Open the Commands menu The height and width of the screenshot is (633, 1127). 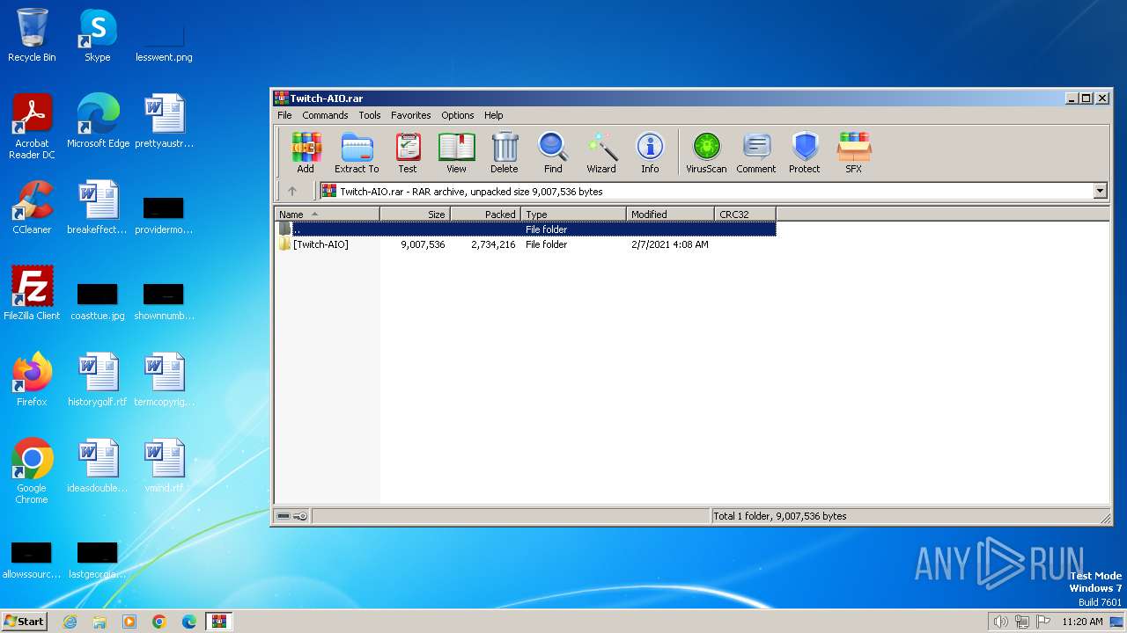(325, 115)
